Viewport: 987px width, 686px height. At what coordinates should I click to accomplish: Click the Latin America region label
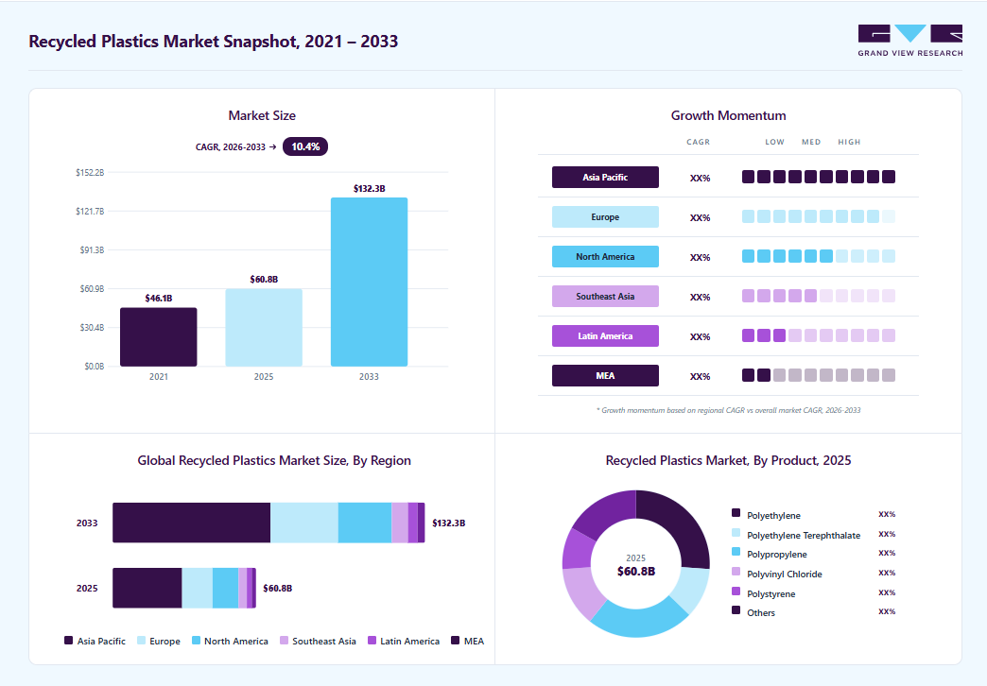[x=606, y=335]
